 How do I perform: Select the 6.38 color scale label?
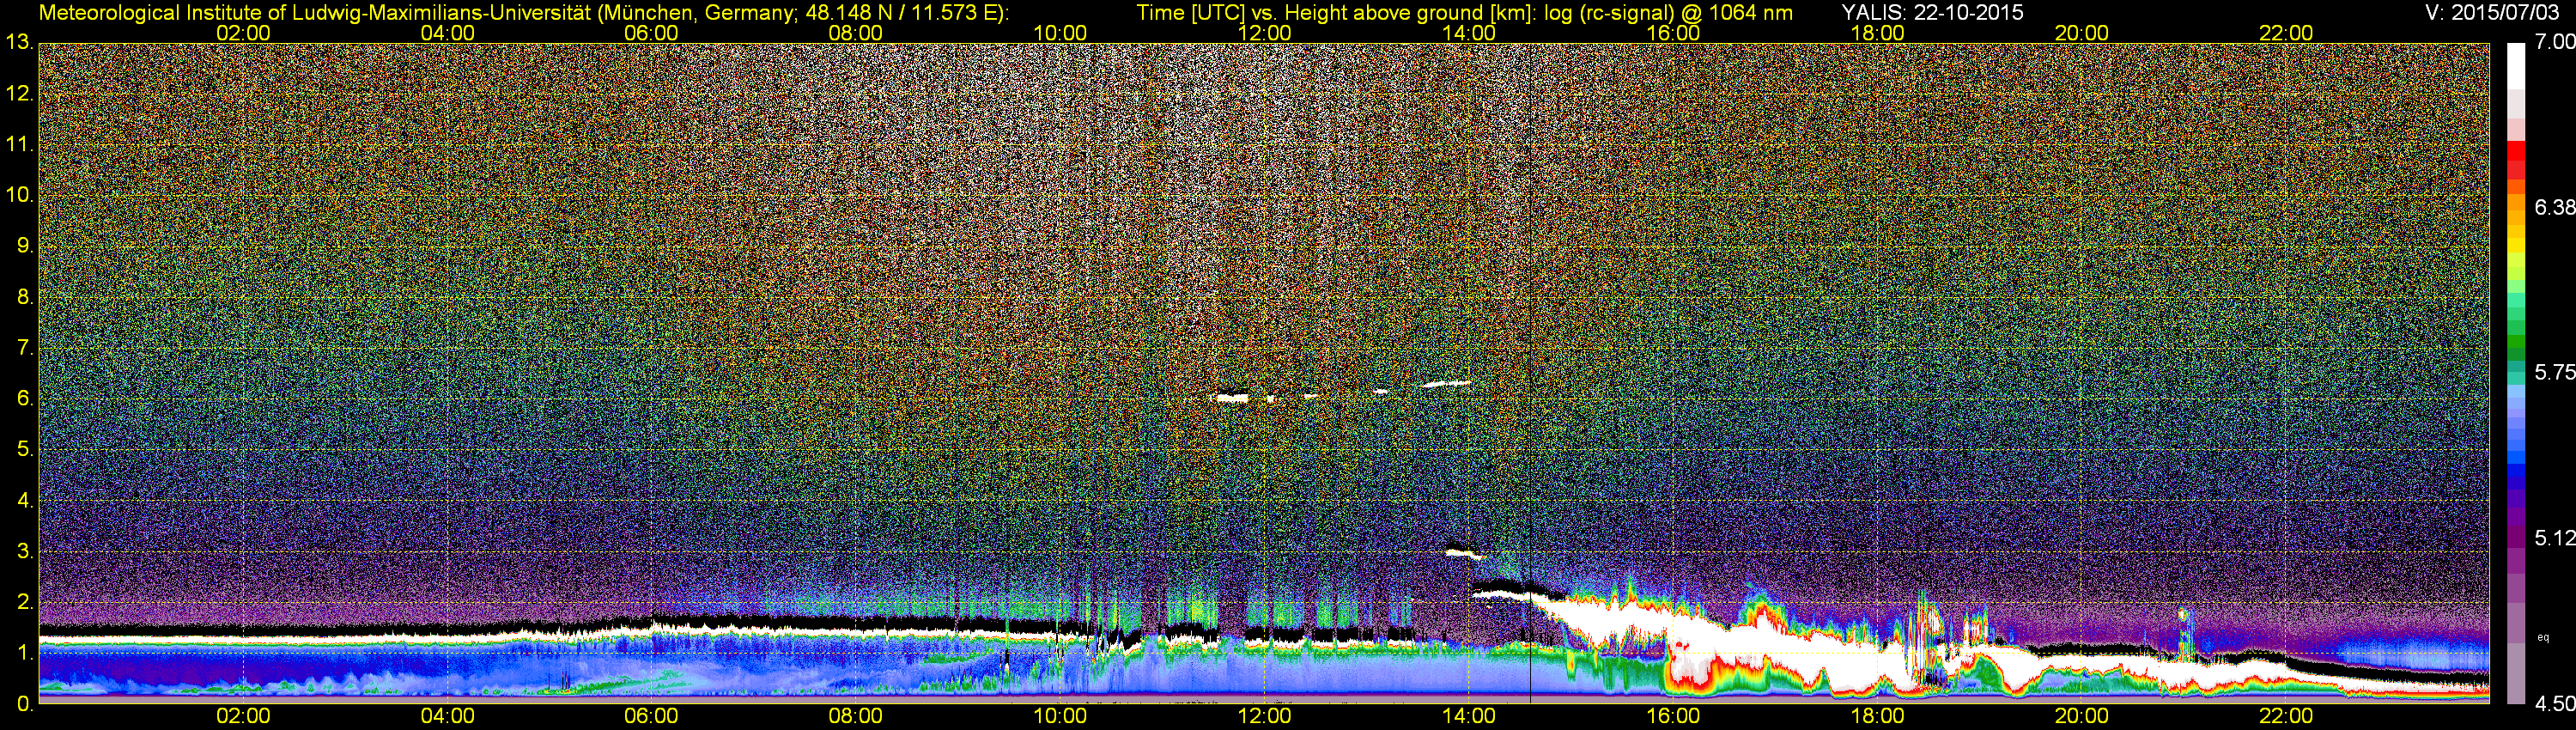tap(2555, 207)
